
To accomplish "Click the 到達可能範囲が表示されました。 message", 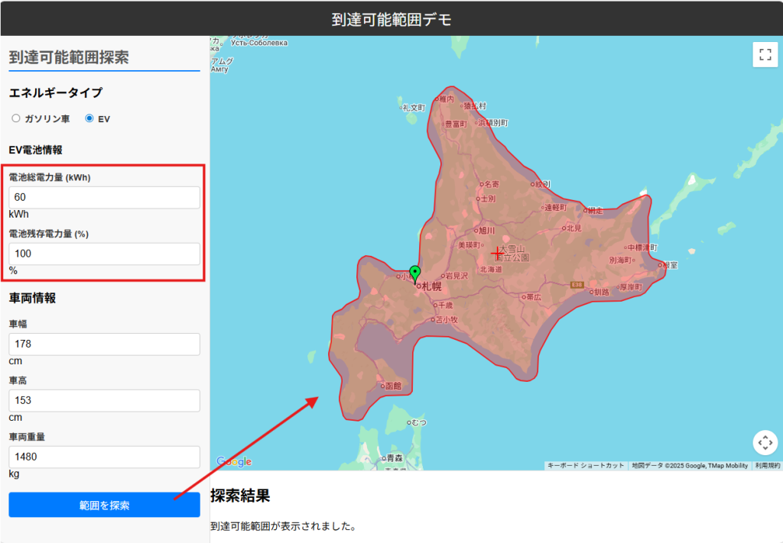I will 283,526.
